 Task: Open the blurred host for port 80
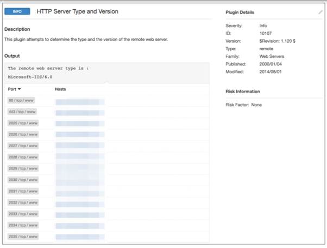[80, 101]
